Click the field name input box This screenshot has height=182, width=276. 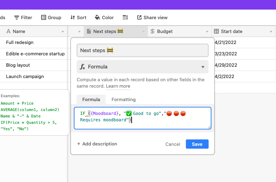[143, 50]
